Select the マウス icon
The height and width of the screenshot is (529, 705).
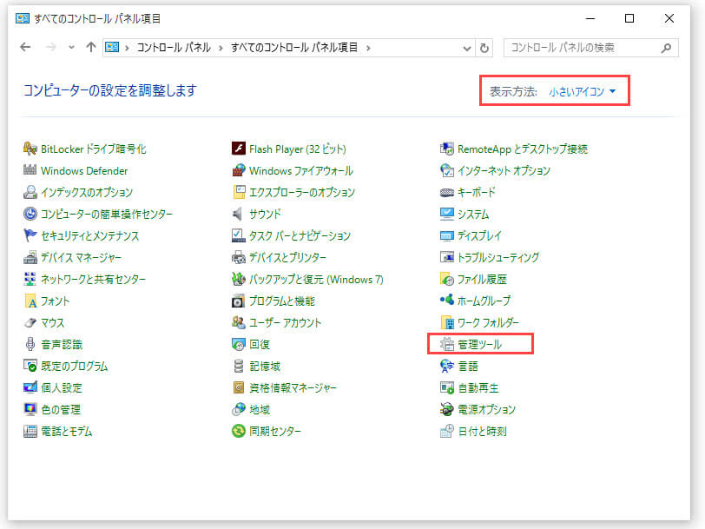click(30, 322)
